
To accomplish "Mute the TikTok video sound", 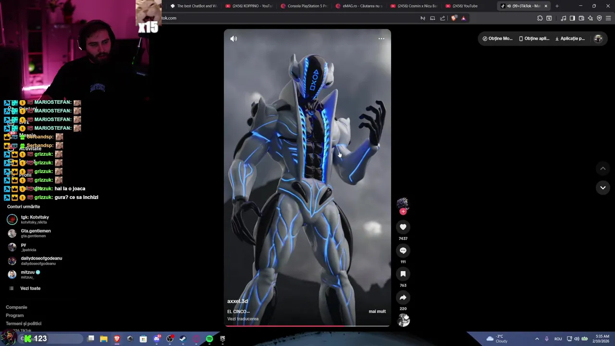I will tap(234, 39).
